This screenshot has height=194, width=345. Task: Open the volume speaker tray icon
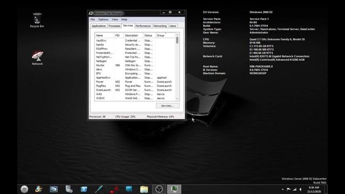click(x=300, y=189)
